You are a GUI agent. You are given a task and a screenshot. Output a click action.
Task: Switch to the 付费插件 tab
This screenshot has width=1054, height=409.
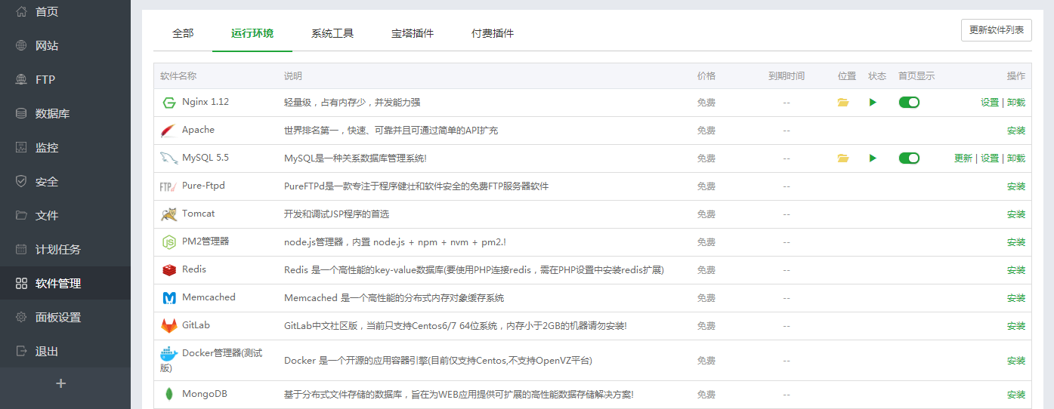(x=493, y=33)
